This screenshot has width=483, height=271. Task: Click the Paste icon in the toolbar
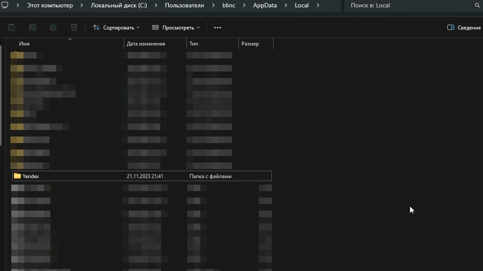pos(12,27)
